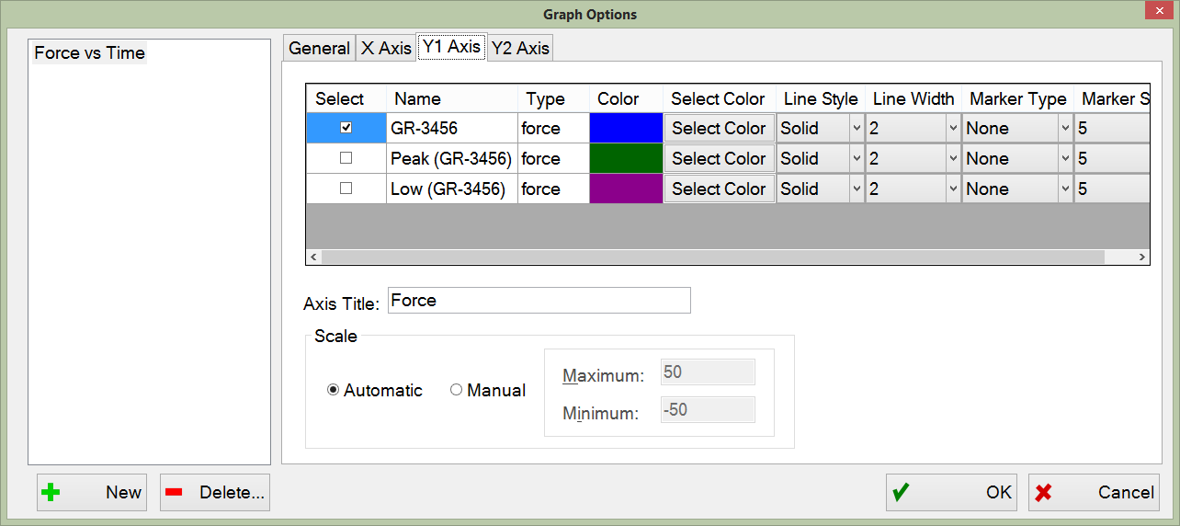The image size is (1180, 526).
Task: Click Select Color button for Peak (GR-3456)
Action: pyautogui.click(x=719, y=158)
